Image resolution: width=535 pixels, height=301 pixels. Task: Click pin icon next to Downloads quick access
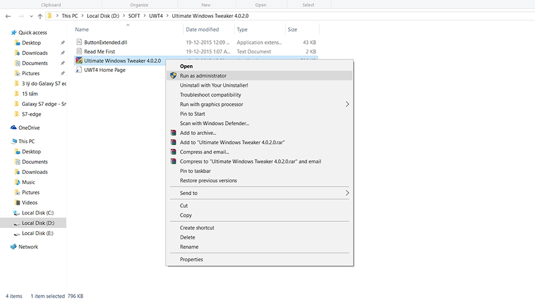tap(62, 53)
